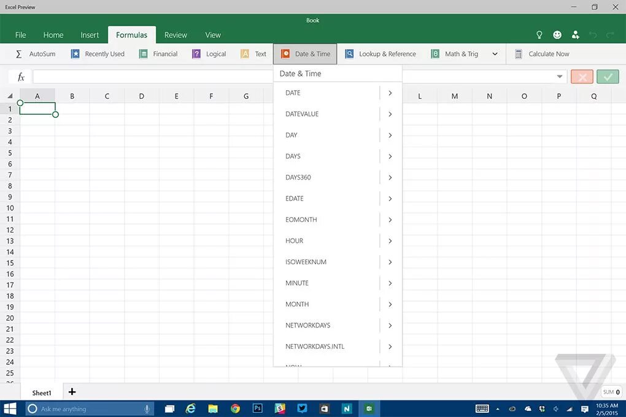
Task: Select column B header
Action: click(x=72, y=96)
